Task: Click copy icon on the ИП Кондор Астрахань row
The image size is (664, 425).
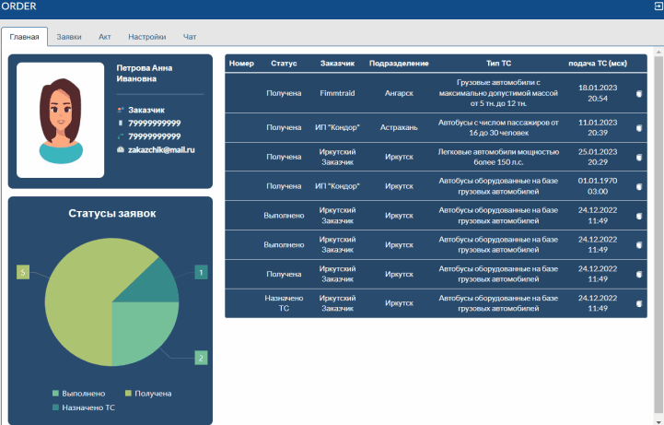Action: pyautogui.click(x=639, y=128)
